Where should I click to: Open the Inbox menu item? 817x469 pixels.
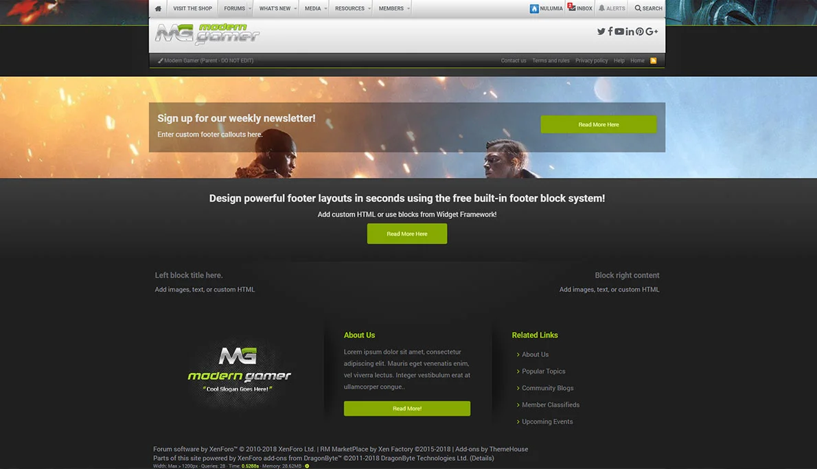tap(580, 9)
